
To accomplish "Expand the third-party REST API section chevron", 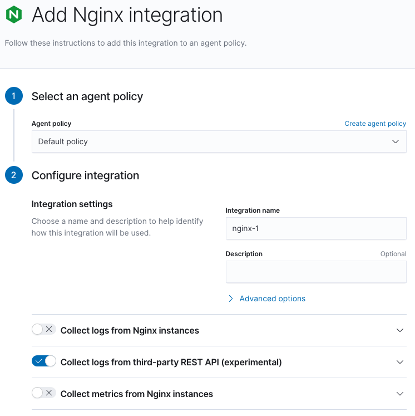I will pos(399,362).
